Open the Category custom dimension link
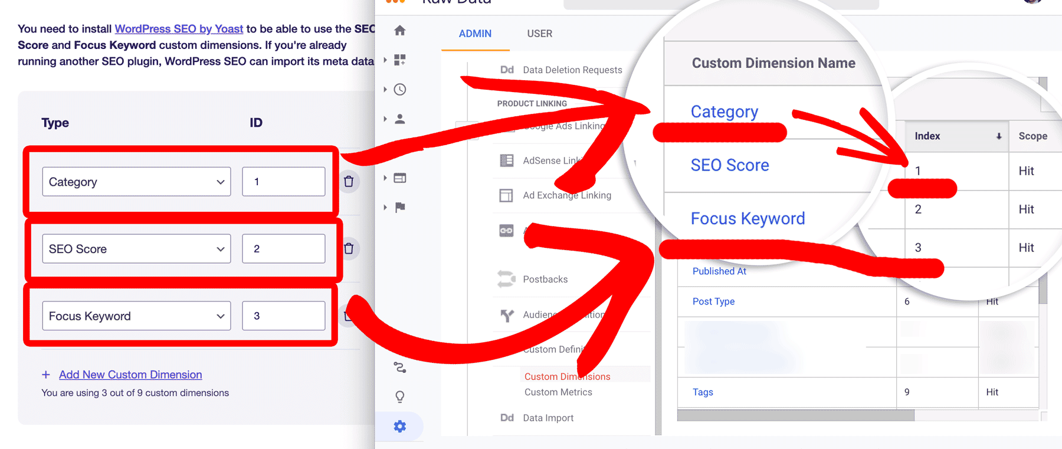The width and height of the screenshot is (1062, 449). point(725,112)
